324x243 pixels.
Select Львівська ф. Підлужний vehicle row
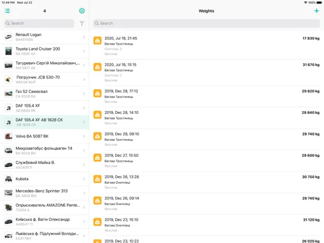tap(45, 235)
